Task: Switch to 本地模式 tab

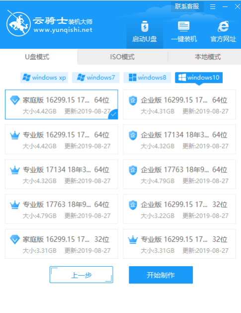Action: tap(208, 57)
